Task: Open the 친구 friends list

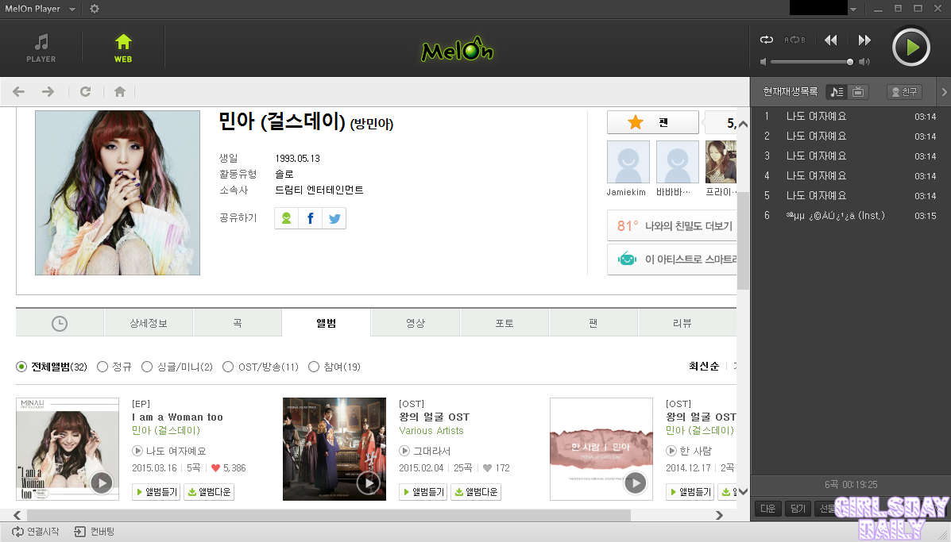Action: click(903, 92)
